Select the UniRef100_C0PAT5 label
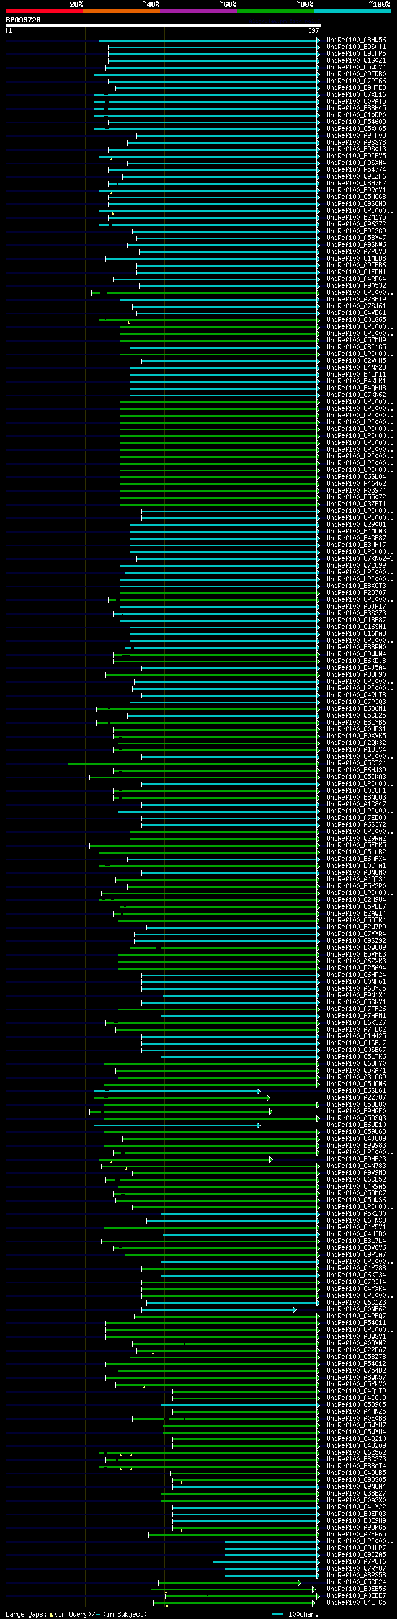 coord(356,101)
